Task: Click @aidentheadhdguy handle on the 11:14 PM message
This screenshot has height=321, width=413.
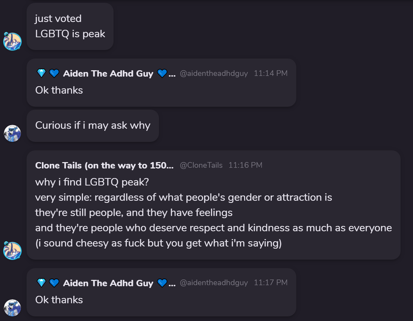Action: (213, 73)
